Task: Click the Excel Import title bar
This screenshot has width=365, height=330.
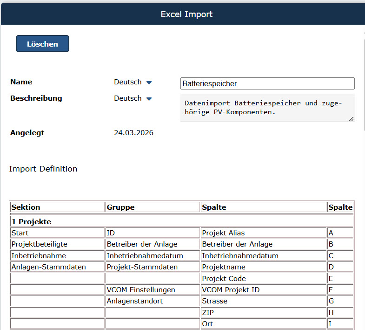Action: [x=183, y=14]
